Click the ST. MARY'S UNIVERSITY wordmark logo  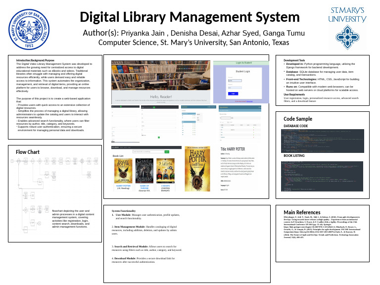pos(347,15)
